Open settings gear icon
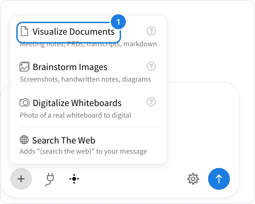Image resolution: width=255 pixels, height=204 pixels. coord(193,179)
